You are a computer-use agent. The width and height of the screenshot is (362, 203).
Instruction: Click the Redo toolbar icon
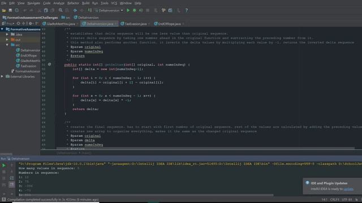coord(31,10)
